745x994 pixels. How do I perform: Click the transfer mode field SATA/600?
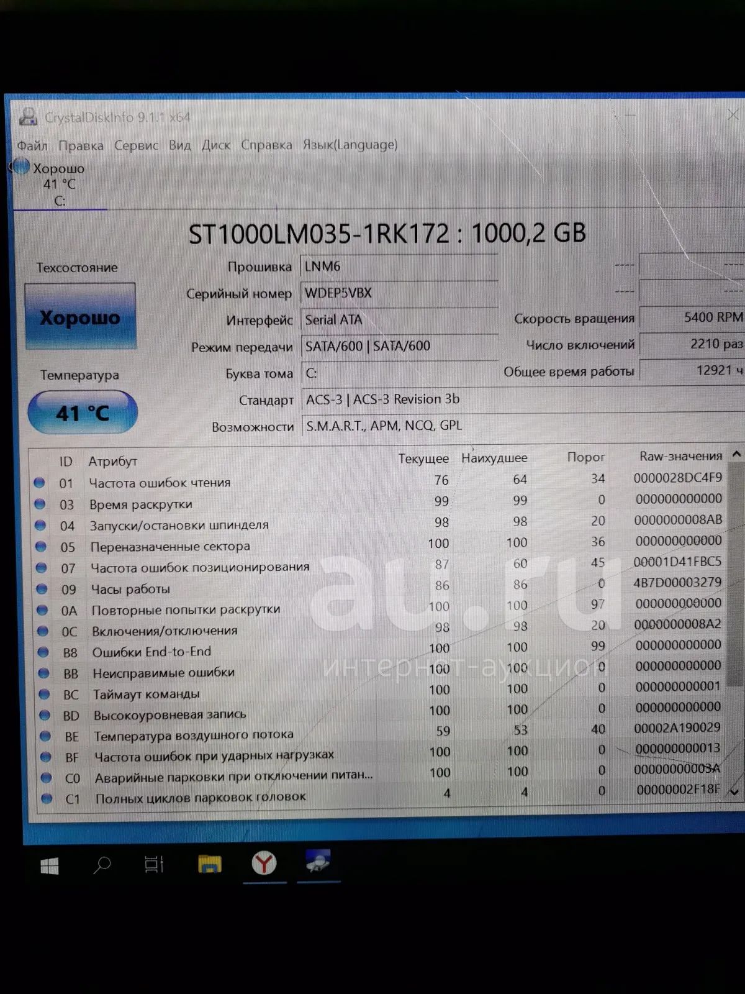(x=399, y=346)
